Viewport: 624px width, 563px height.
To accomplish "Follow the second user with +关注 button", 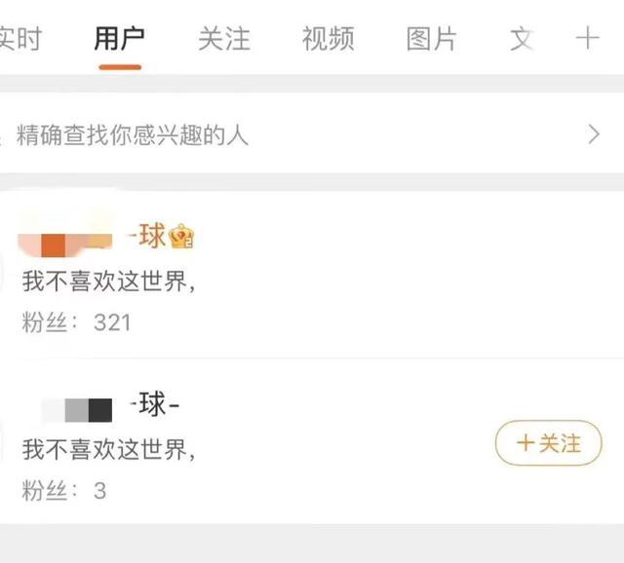I will coord(548,444).
